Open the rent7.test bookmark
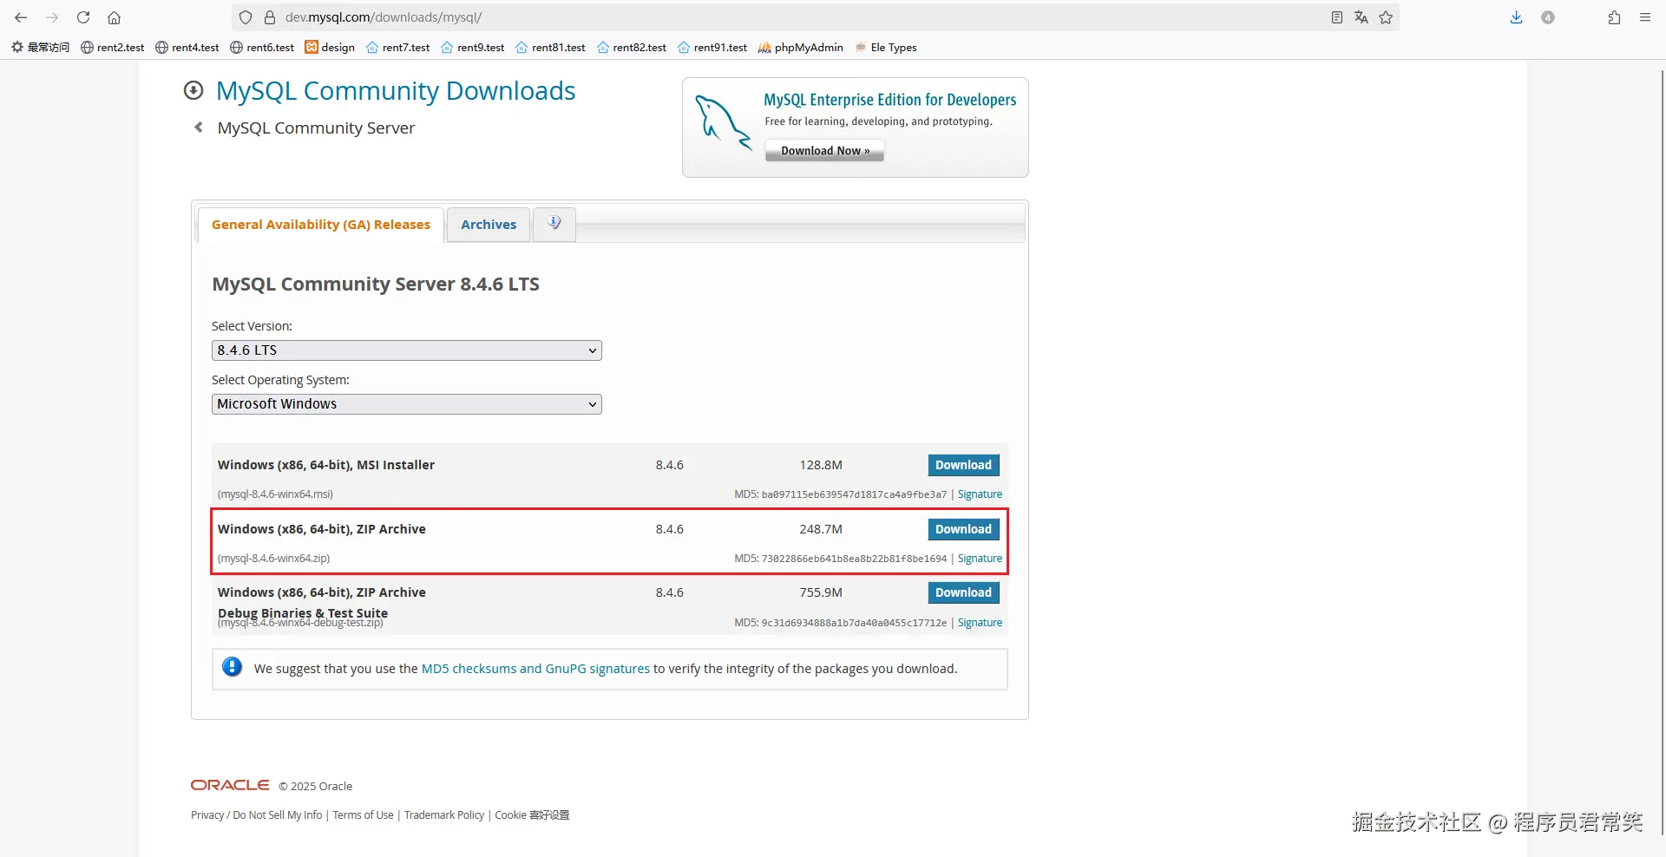The height and width of the screenshot is (857, 1666). coord(398,48)
